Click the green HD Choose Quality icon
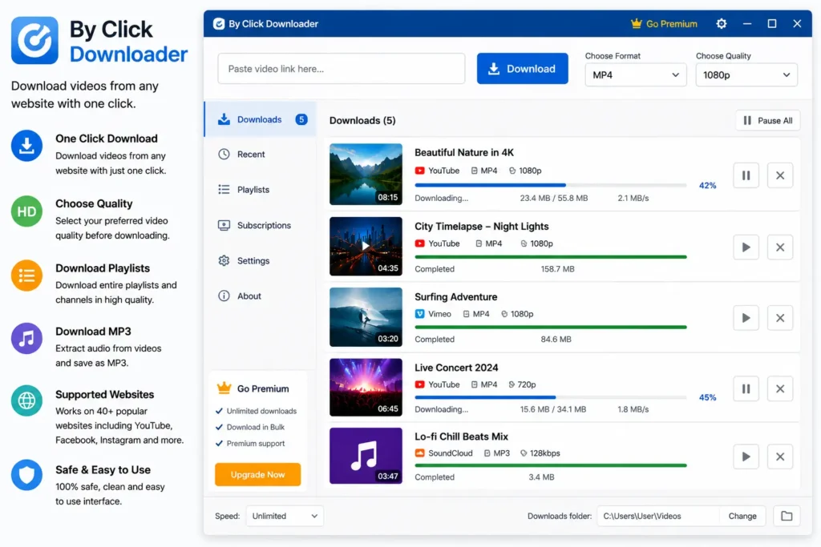 pos(26,211)
